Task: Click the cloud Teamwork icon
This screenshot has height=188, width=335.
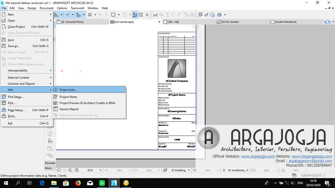Action: pos(212,15)
